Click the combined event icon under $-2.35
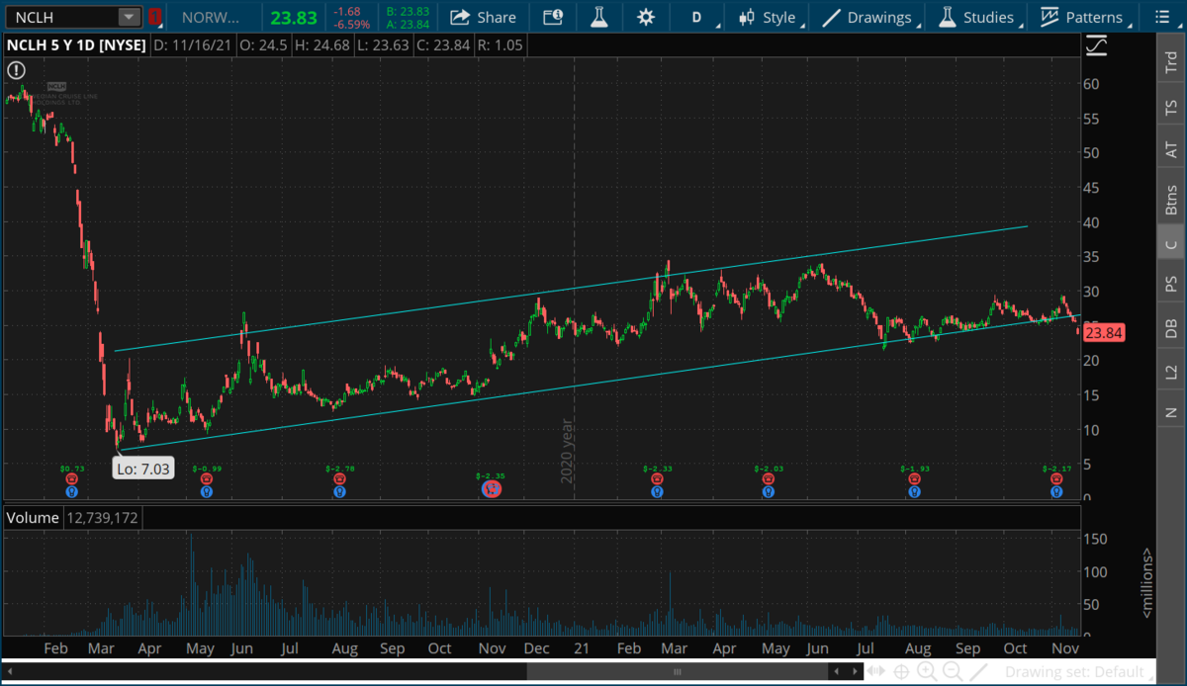 click(x=490, y=487)
